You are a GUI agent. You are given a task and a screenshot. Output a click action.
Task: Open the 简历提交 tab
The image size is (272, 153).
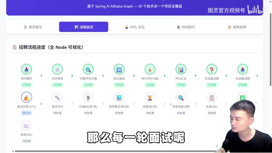pos(33,27)
